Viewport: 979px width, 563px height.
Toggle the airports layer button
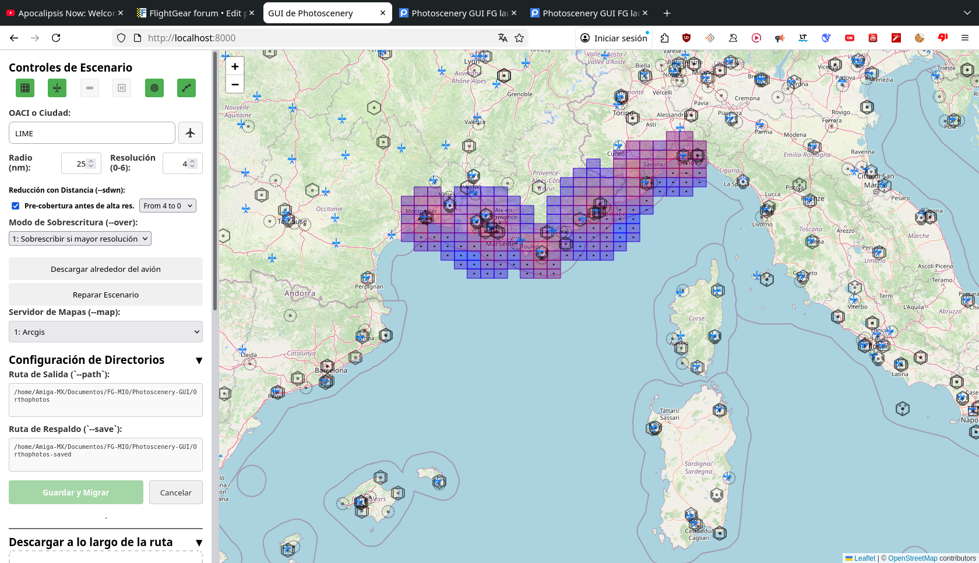(57, 88)
